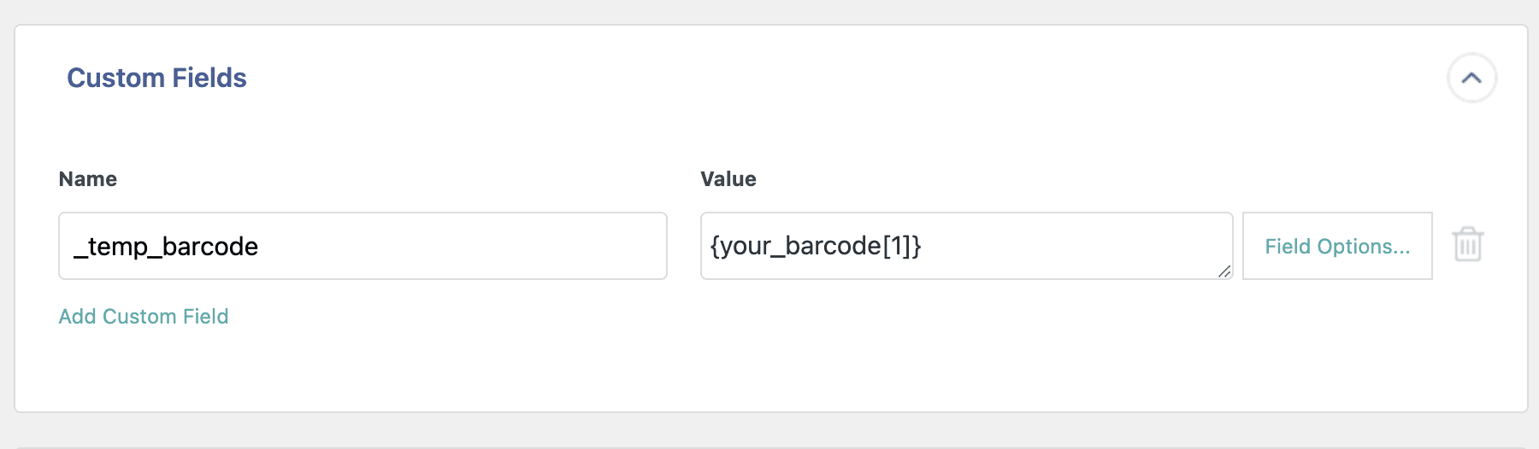Delete the _temp_barcode custom field
The width and height of the screenshot is (1539, 449).
(1467, 245)
